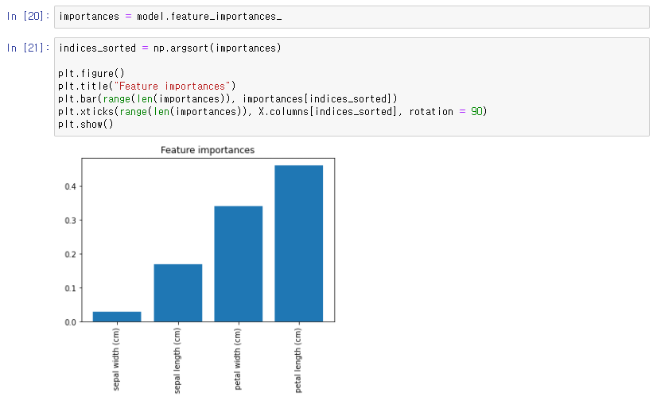Click the plt.figure() line
The width and height of the screenshot is (657, 404).
[x=91, y=74]
